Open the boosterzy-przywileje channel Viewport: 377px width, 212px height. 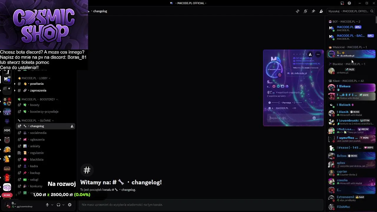pyautogui.click(x=46, y=112)
